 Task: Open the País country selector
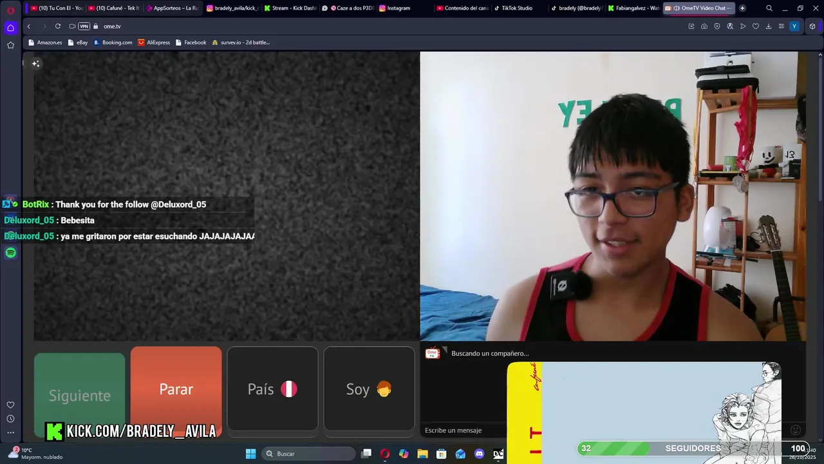[272, 389]
